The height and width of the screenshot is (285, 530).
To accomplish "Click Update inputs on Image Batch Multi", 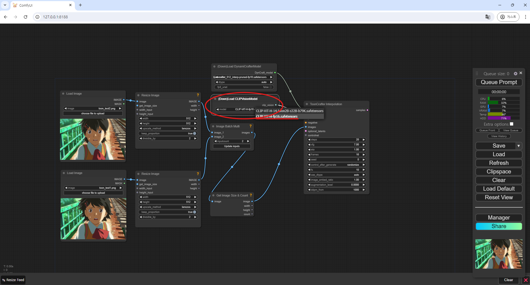I will pos(232,146).
